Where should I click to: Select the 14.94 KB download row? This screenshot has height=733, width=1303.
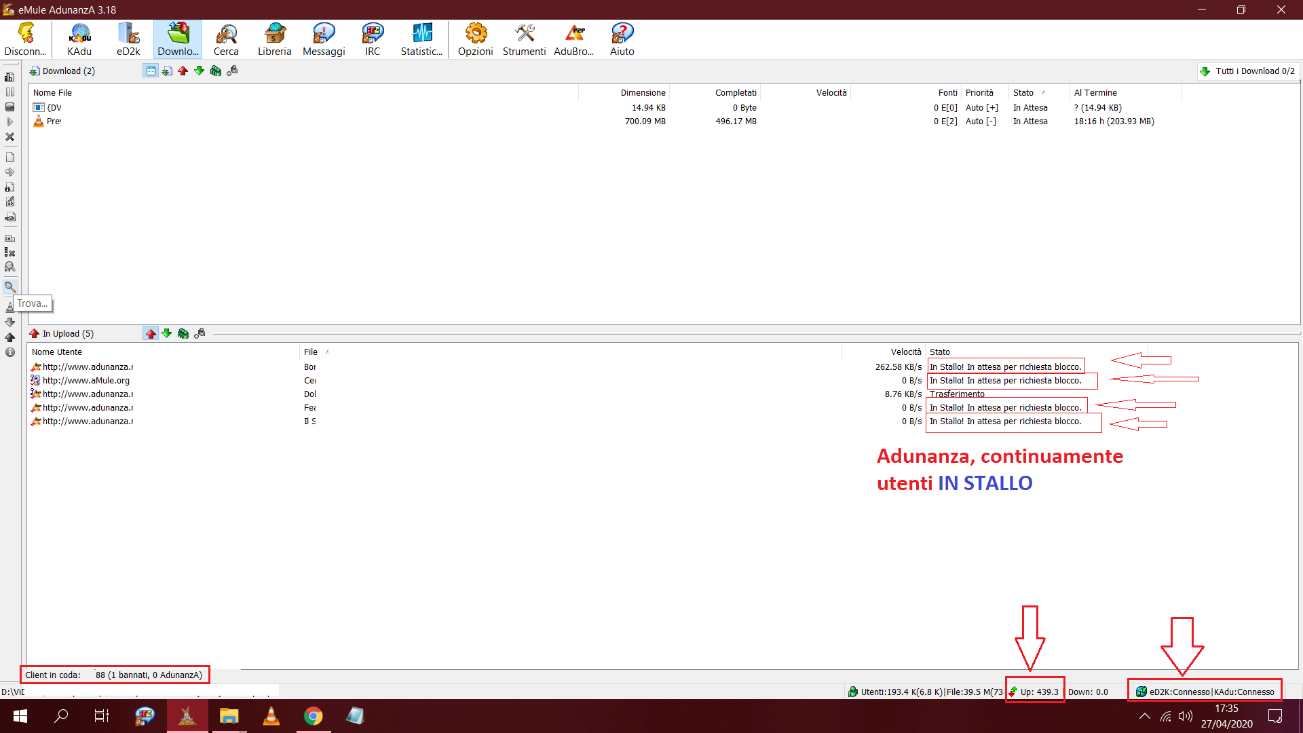click(605, 107)
